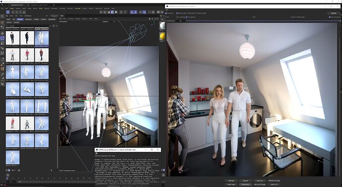Image resolution: width=342 pixels, height=187 pixels.
Task: Toggle the Interpolation checkbox
Action: click(167, 21)
